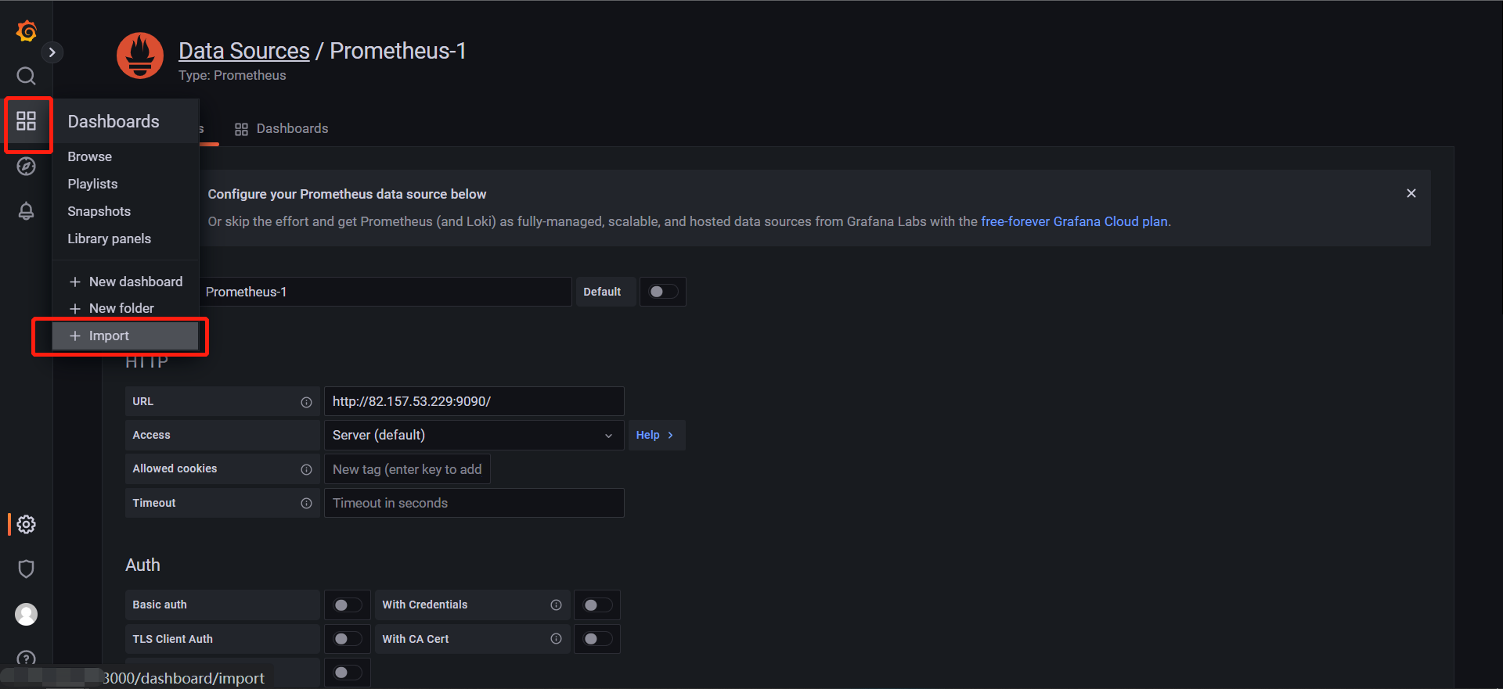The width and height of the screenshot is (1503, 689).
Task: Toggle the Default data source switch
Action: [663, 292]
